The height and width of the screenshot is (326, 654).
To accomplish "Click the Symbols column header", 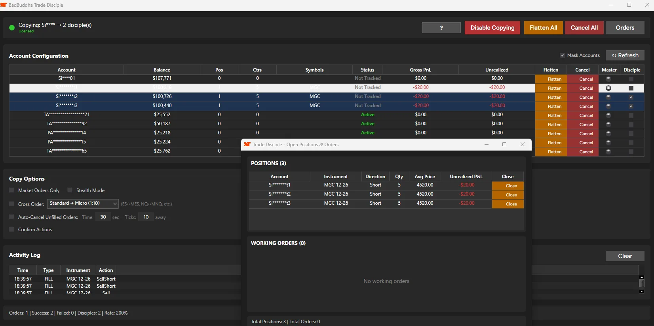I will click(314, 70).
